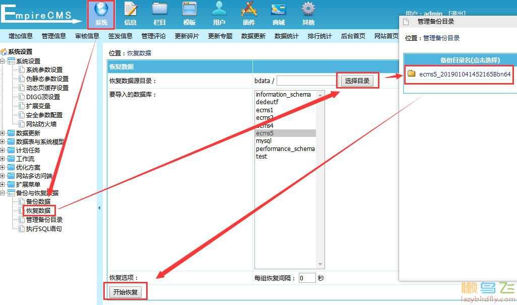Click the EmpireCMS logo
Viewport: 517px width, 305px height.
coord(41,14)
